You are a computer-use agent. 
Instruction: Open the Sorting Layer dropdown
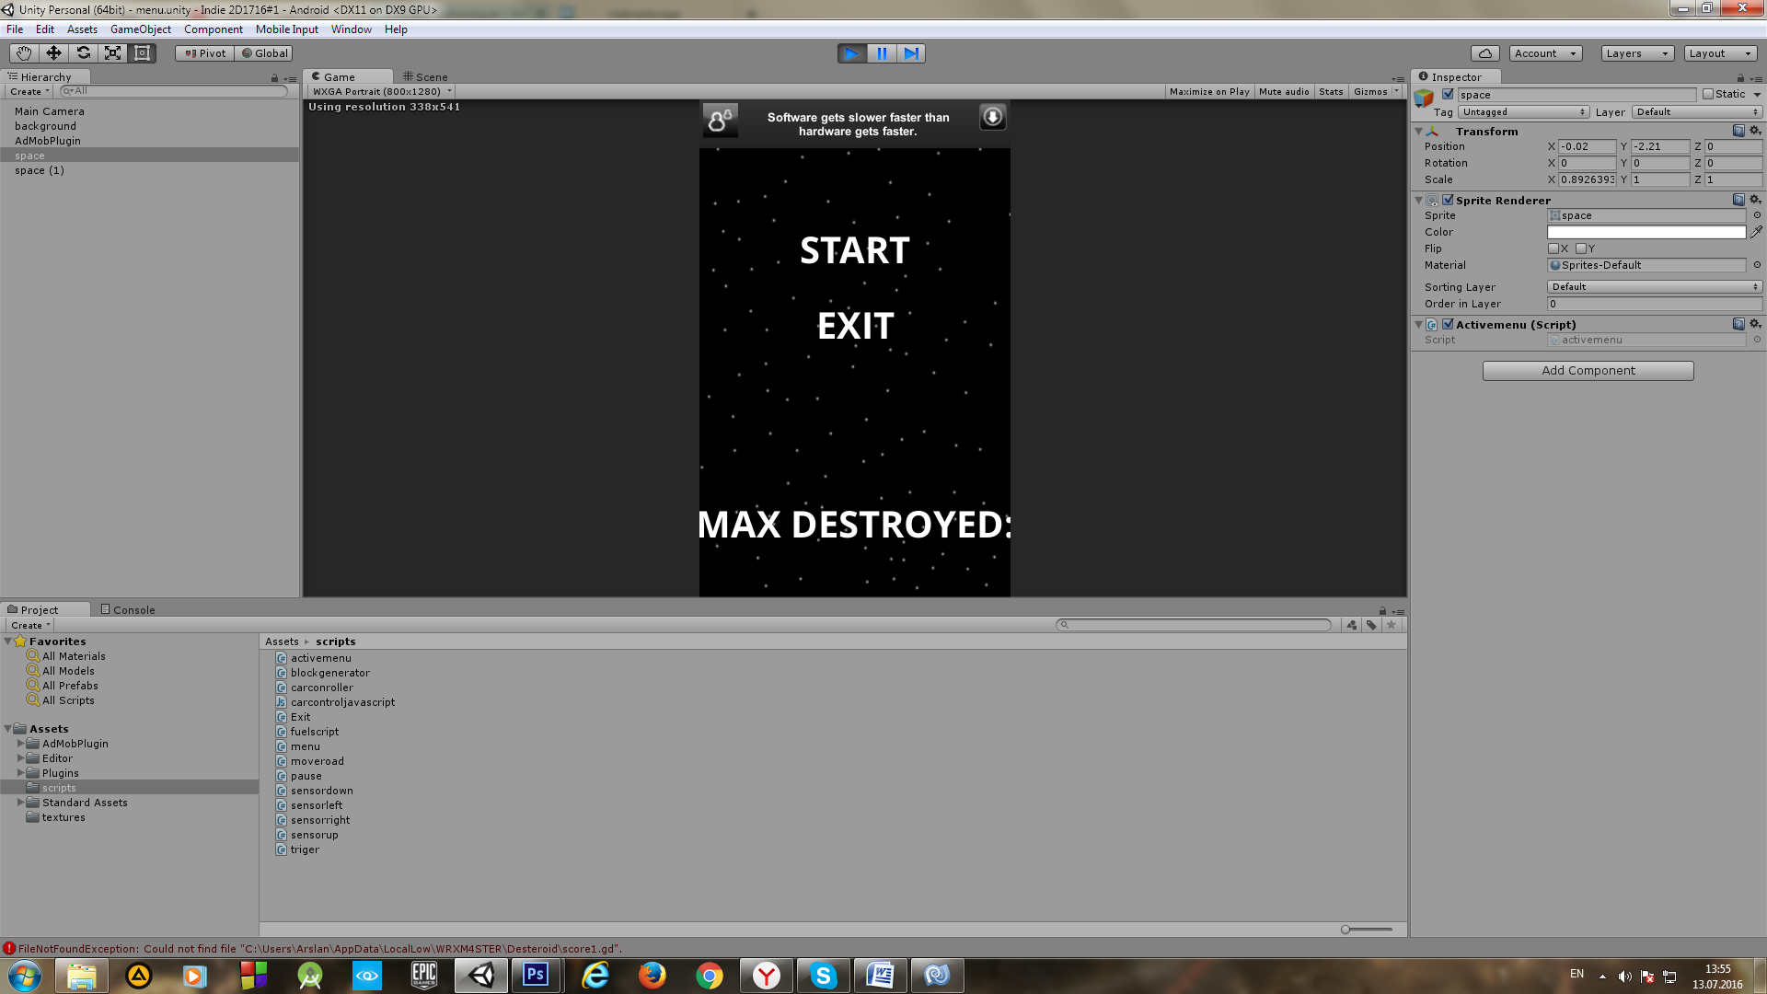tap(1654, 287)
